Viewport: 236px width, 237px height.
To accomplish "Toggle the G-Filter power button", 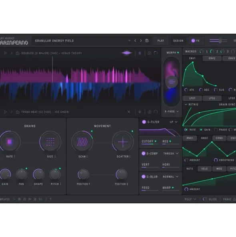I will 144,122.
